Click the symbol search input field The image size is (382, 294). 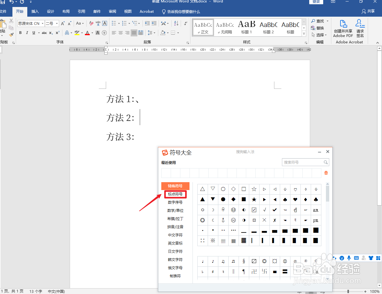pos(303,162)
